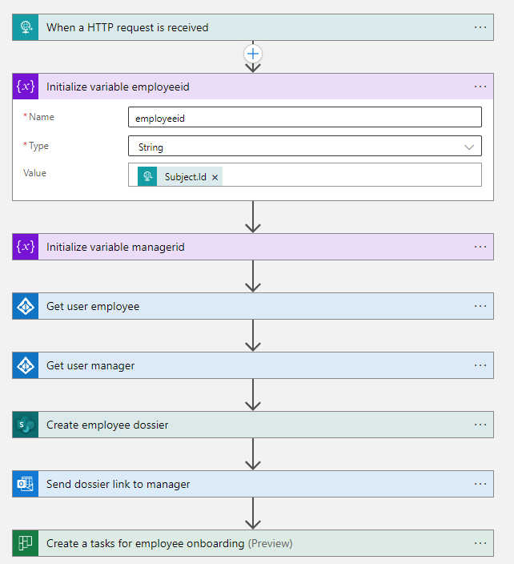Click the Outlook icon on Send dossier link

(26, 484)
